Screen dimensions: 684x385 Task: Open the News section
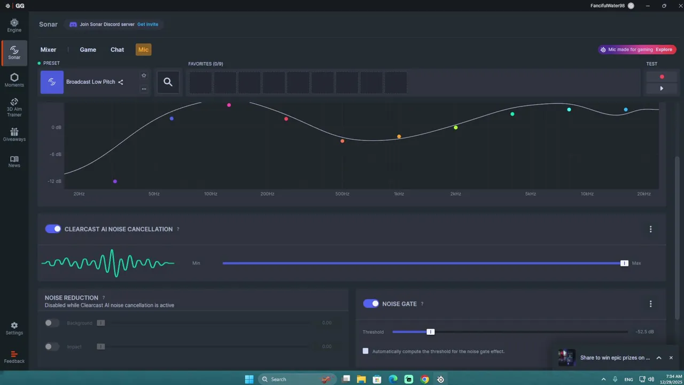14,161
